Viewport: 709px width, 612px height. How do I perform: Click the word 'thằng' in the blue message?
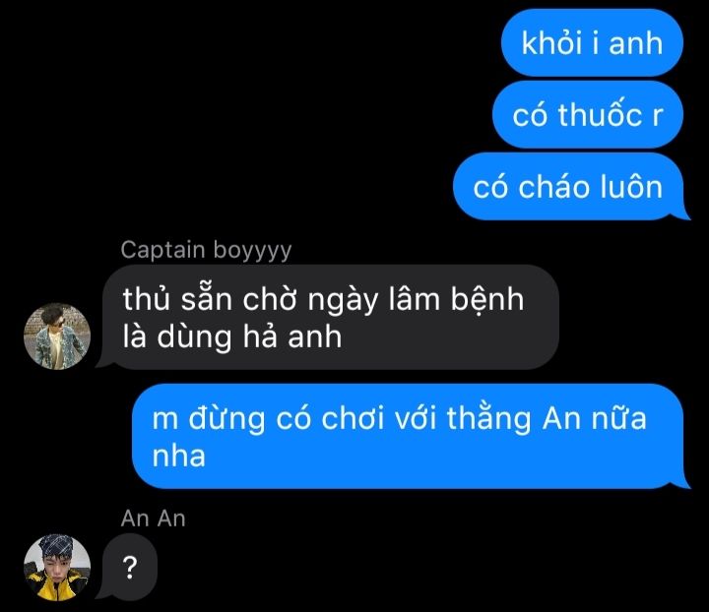point(488,419)
